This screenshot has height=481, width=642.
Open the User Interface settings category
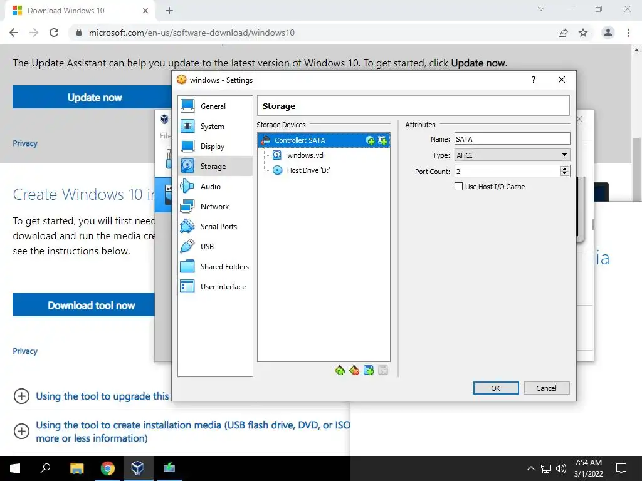pos(215,287)
